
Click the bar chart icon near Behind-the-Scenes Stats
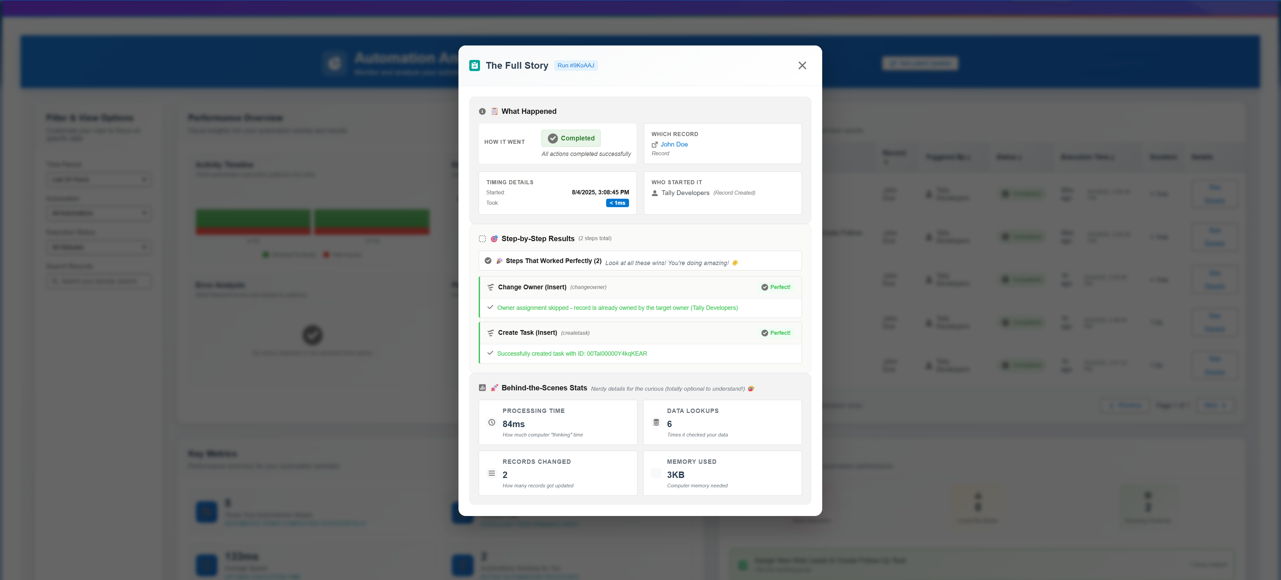(482, 388)
